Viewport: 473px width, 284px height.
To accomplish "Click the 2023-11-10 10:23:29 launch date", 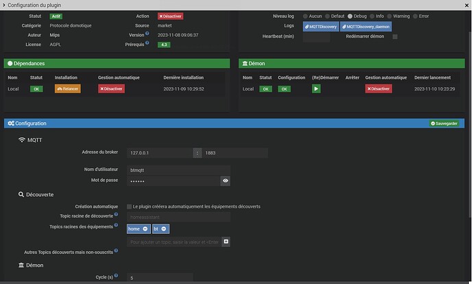I will (435, 89).
